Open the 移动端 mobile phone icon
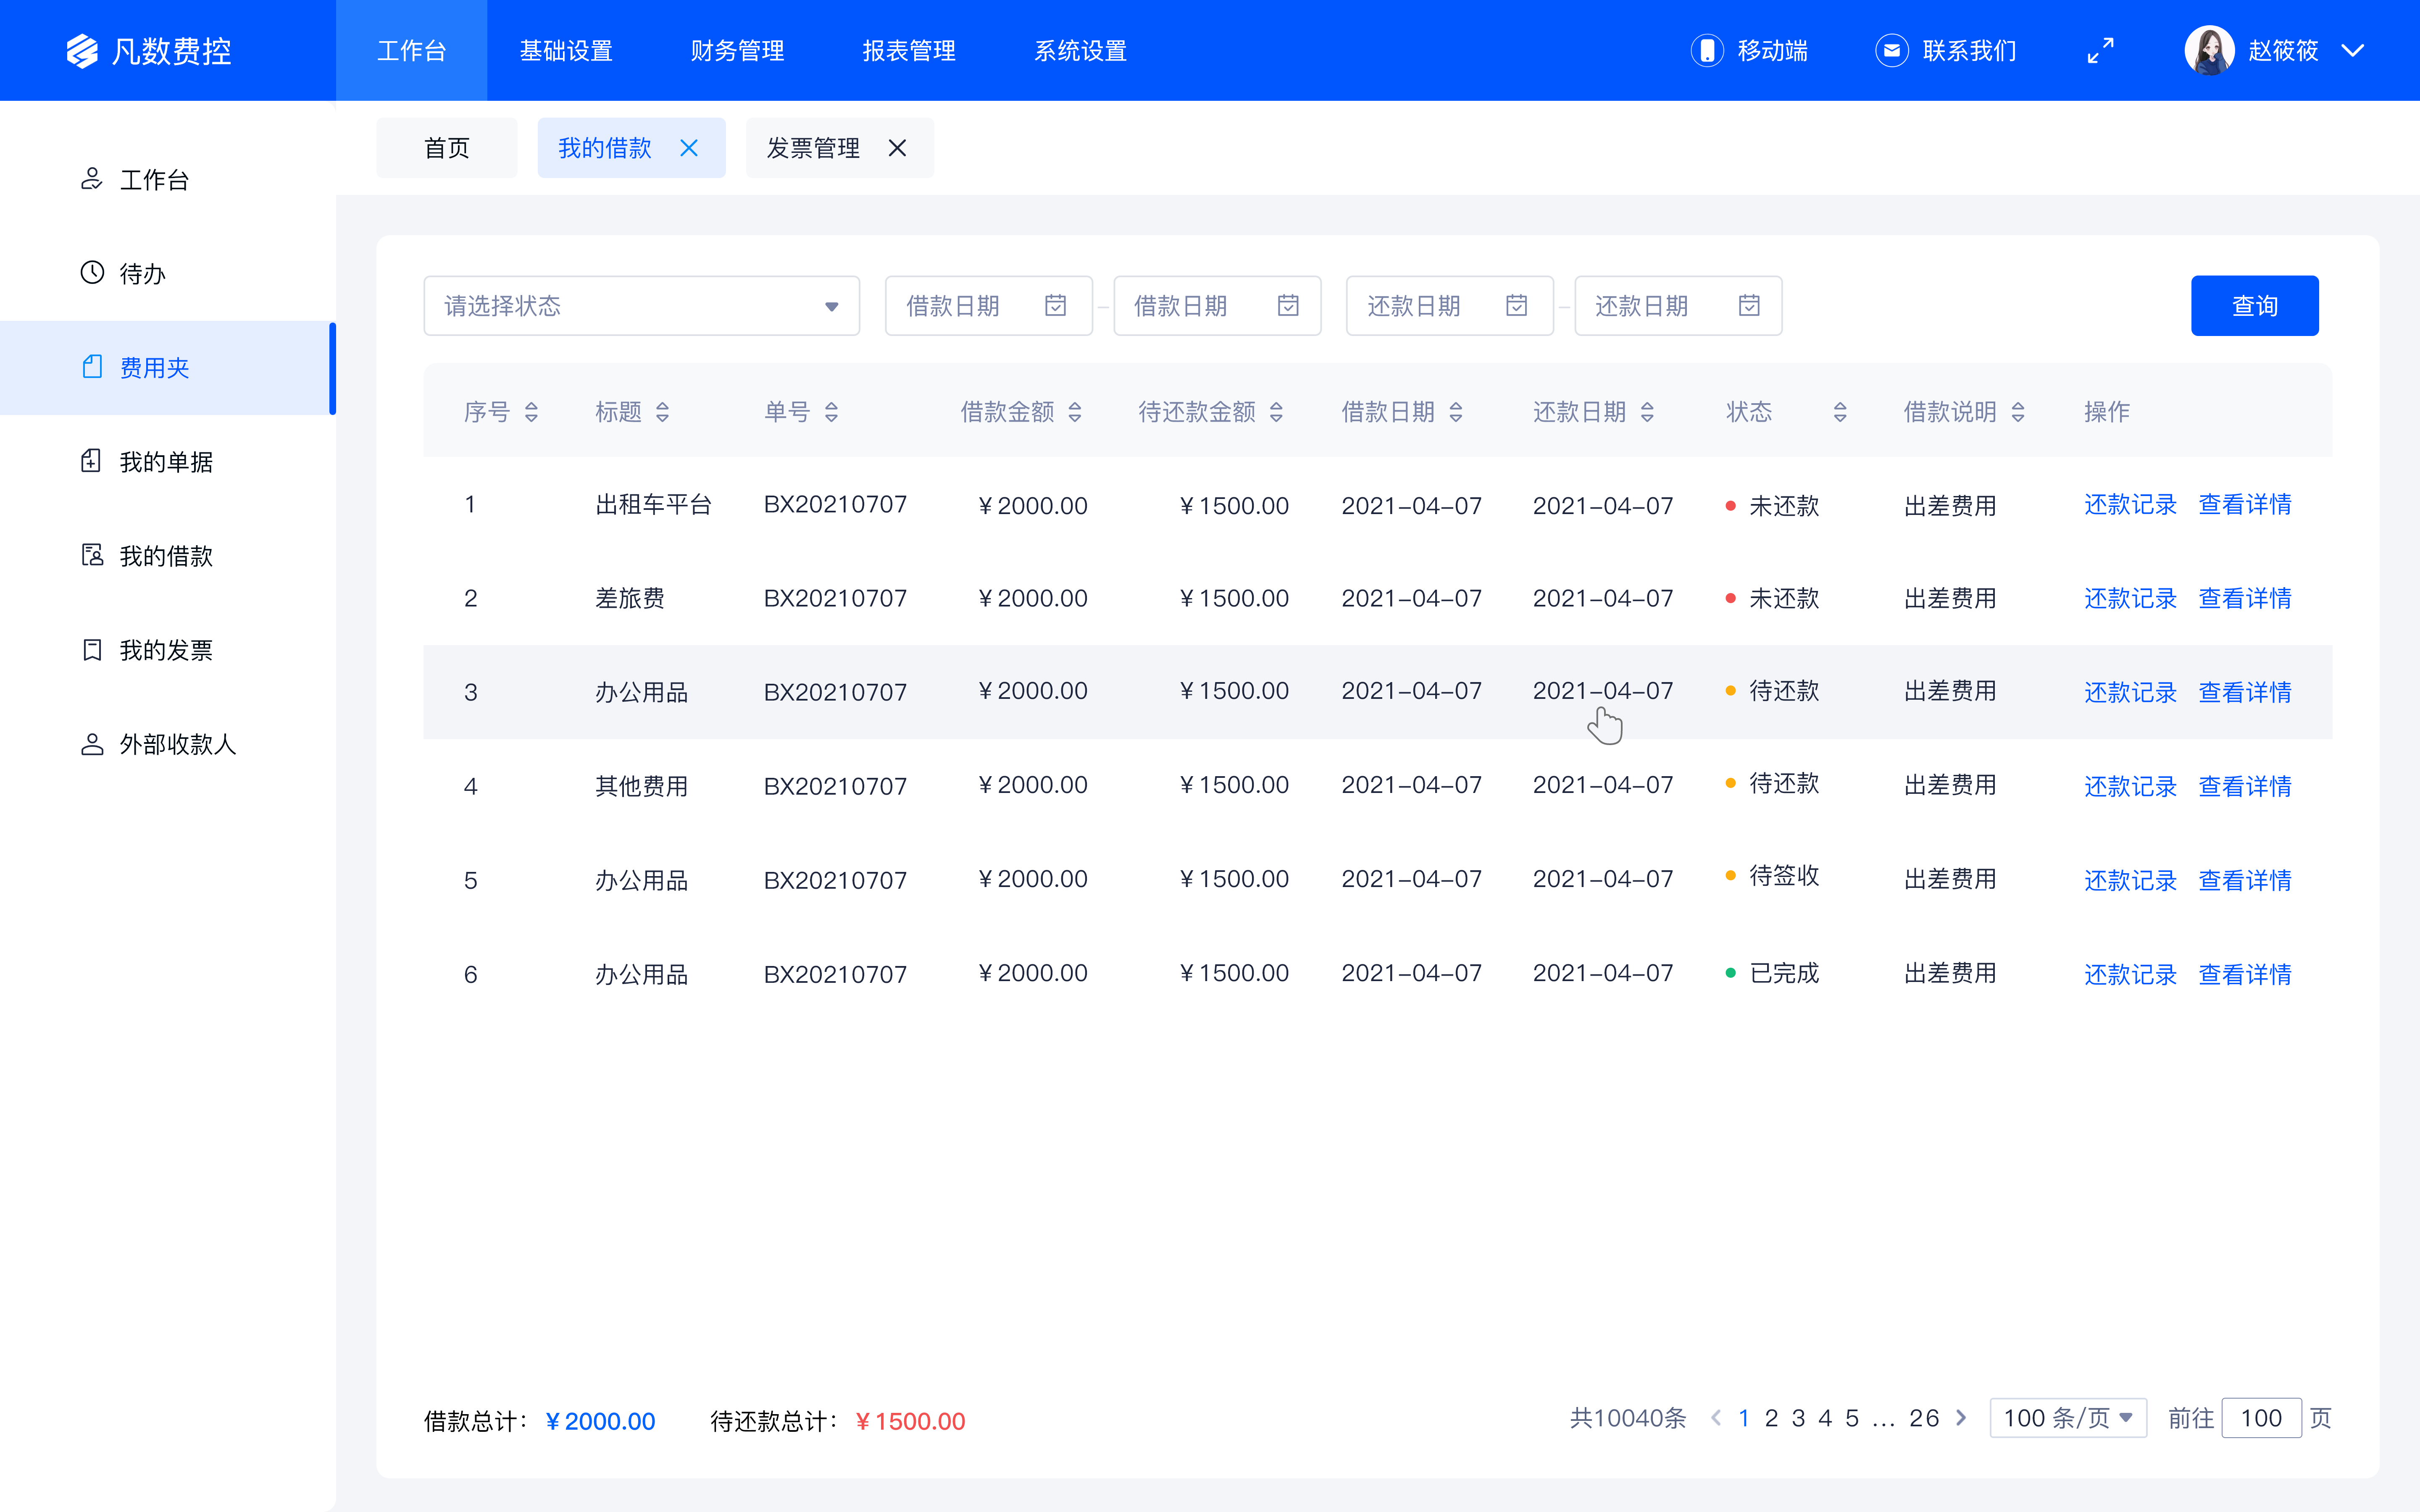Viewport: 2420px width, 1512px height. (1707, 51)
